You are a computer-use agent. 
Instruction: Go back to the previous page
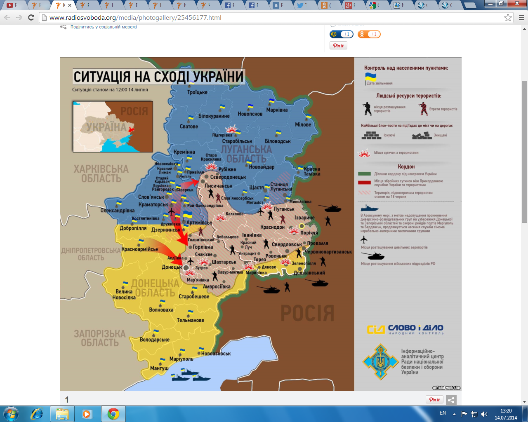click(7, 18)
